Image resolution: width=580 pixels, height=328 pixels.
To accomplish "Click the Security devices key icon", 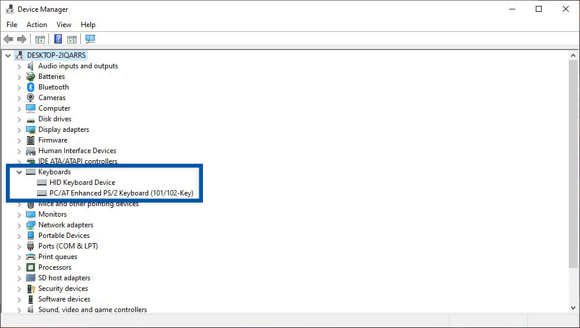I will tap(31, 289).
